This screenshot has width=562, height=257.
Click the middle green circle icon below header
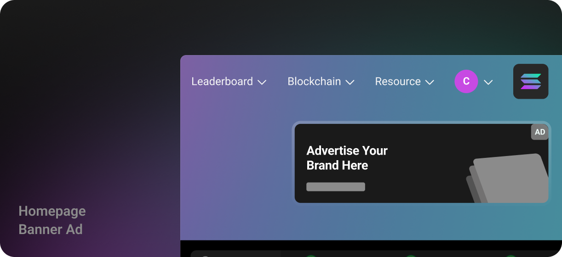tap(411, 255)
